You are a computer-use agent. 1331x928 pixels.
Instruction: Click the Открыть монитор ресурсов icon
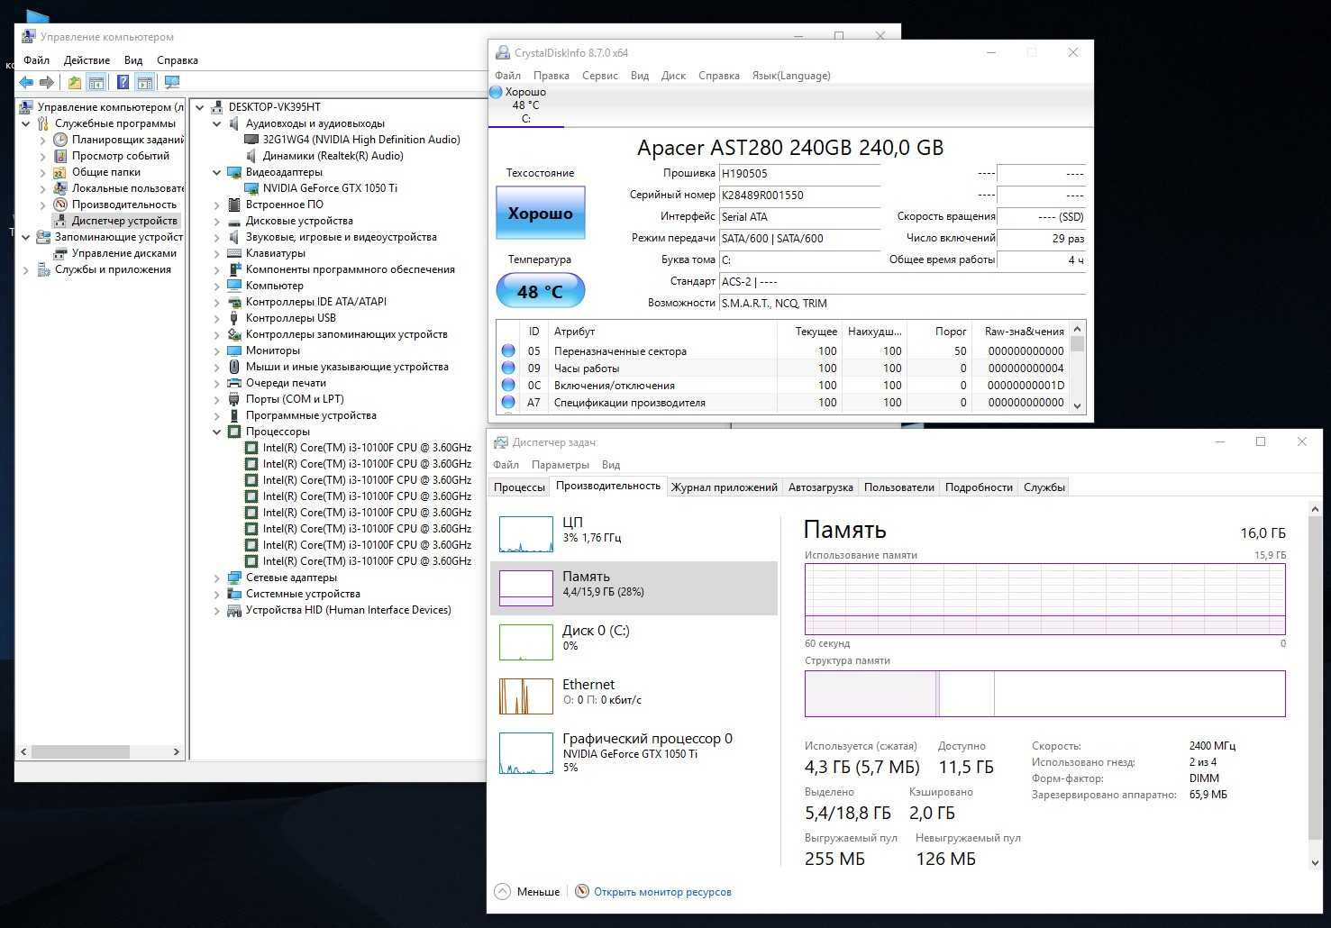[x=582, y=891]
